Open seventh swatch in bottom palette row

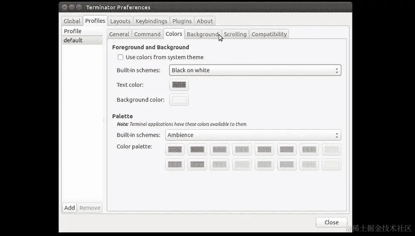[x=309, y=165]
